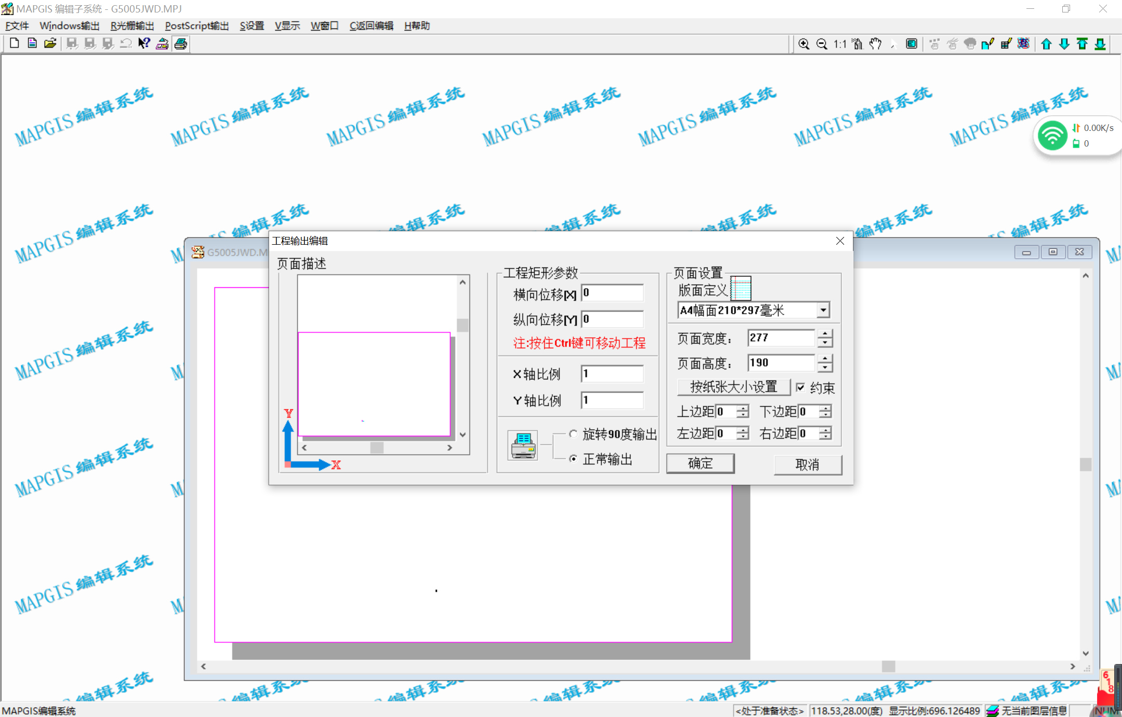Viewport: 1122px width, 717px height.
Task: Click the 横向位移[X] input field
Action: 612,293
